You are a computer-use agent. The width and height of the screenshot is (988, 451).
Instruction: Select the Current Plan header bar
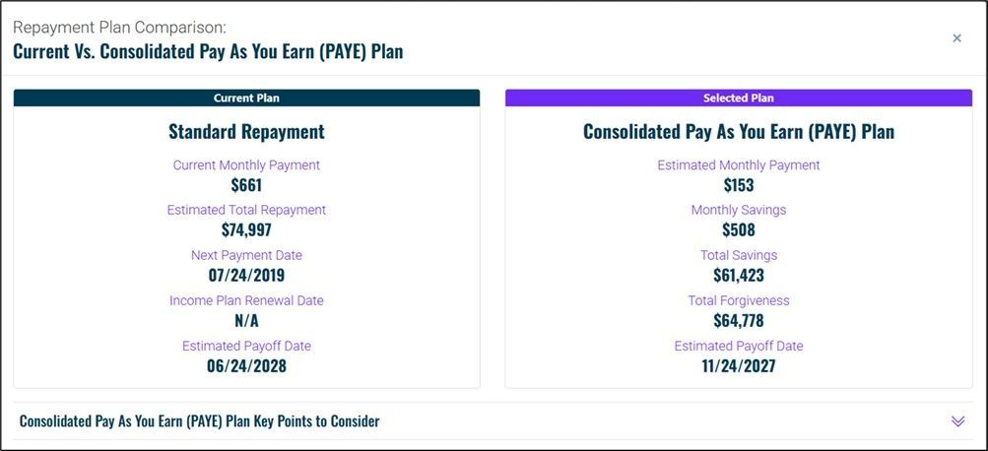pyautogui.click(x=246, y=97)
